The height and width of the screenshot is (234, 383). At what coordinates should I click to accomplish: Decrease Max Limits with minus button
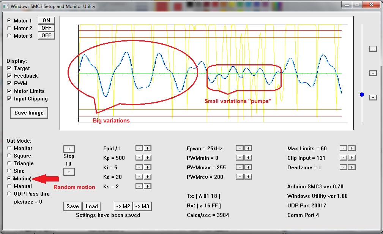tap(343, 148)
